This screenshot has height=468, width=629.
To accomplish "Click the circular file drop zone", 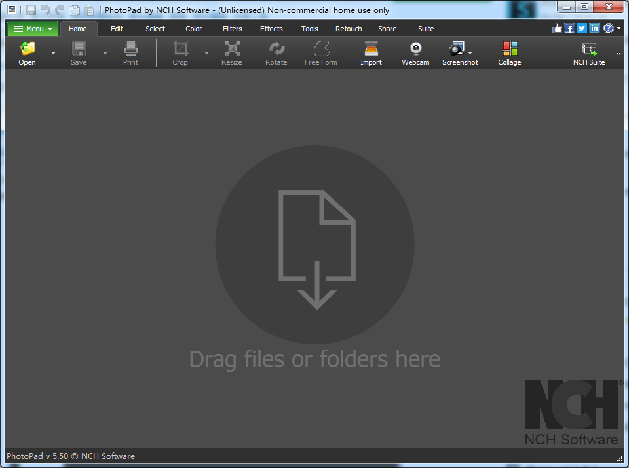I will (x=315, y=244).
